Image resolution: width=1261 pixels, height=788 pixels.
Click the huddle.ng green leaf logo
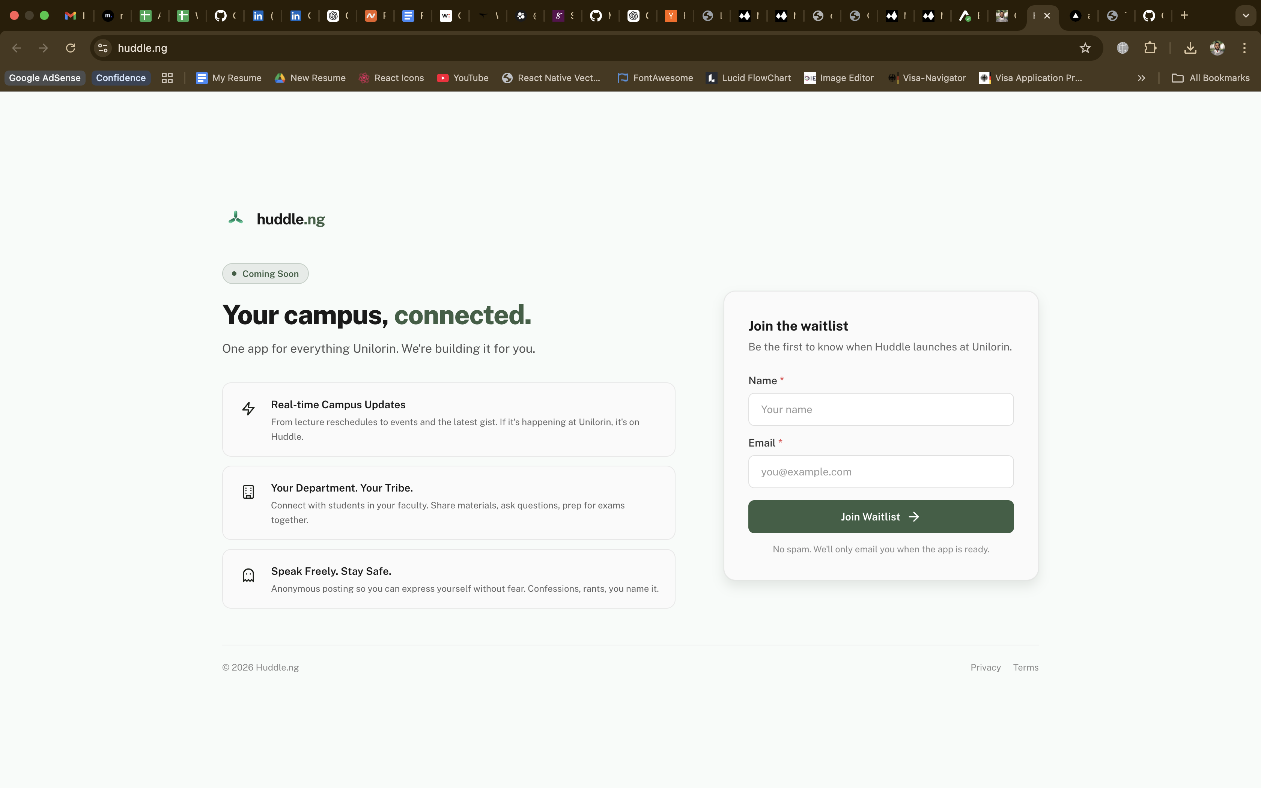coord(236,218)
